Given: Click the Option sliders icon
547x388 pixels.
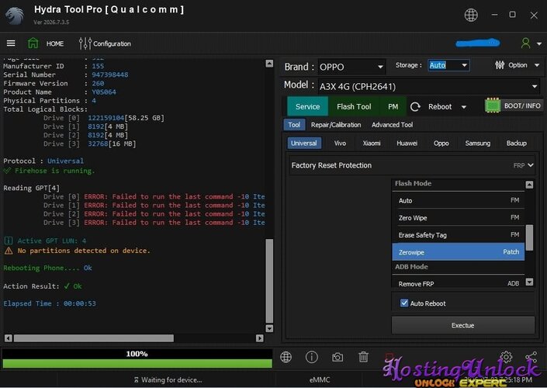Looking at the screenshot, I should 500,65.
